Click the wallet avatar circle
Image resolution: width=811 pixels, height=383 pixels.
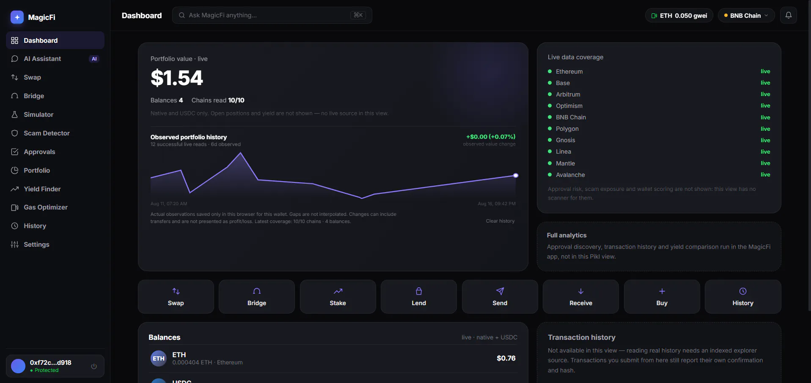[x=18, y=366]
